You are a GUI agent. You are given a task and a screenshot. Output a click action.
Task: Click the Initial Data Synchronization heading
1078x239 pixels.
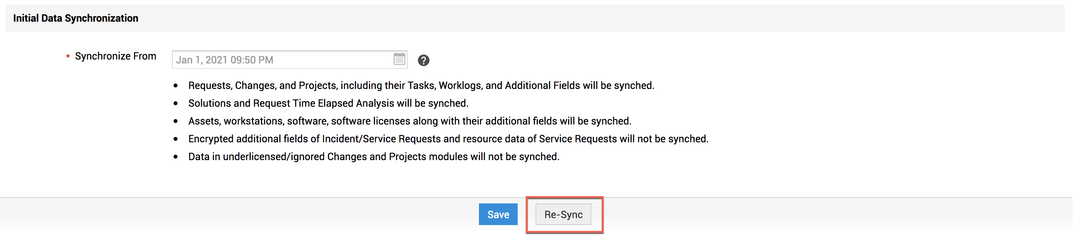pos(76,18)
